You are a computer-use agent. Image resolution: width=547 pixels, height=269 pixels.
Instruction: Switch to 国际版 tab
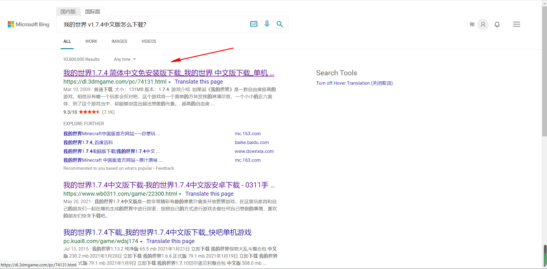coord(93,12)
